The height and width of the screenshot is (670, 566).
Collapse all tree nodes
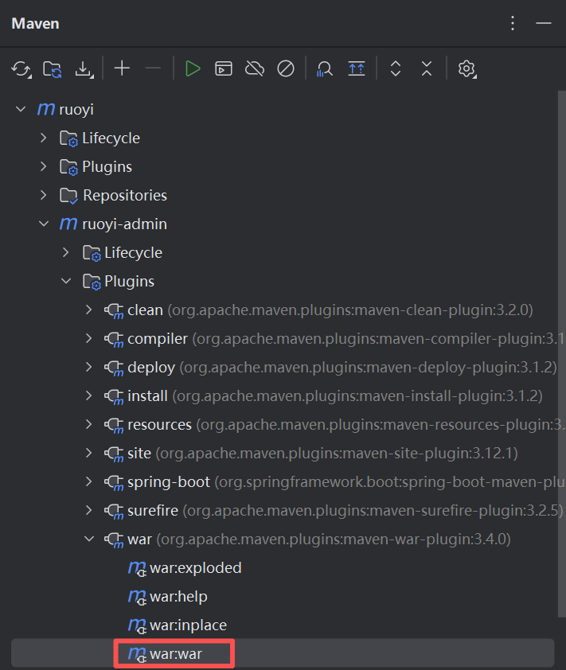(x=427, y=68)
